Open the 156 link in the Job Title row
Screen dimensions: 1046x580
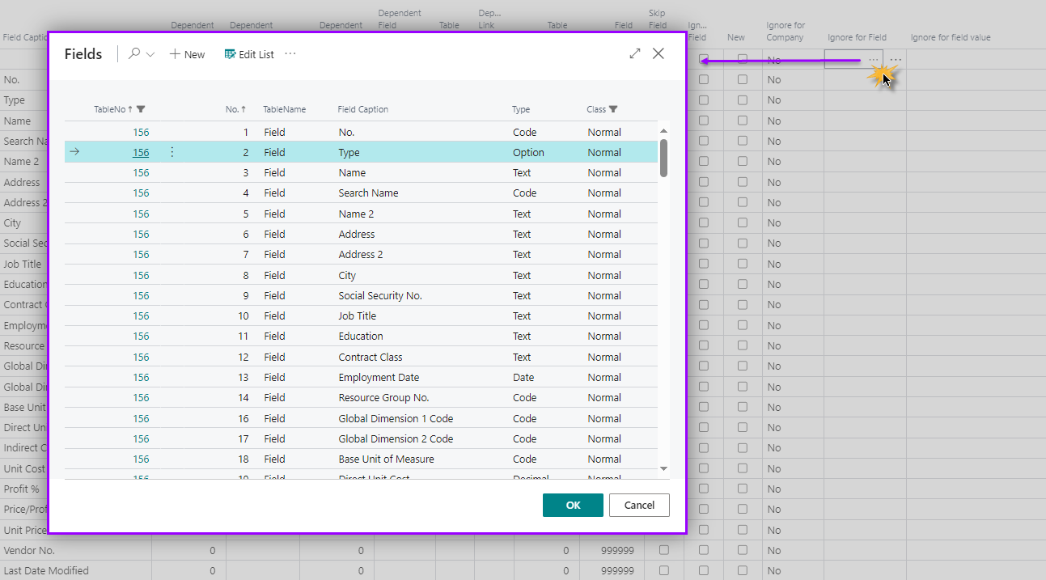[x=141, y=315]
